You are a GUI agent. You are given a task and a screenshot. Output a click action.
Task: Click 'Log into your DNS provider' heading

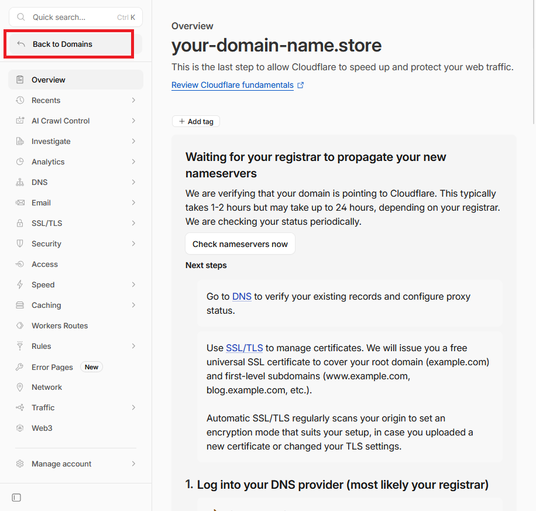(342, 485)
